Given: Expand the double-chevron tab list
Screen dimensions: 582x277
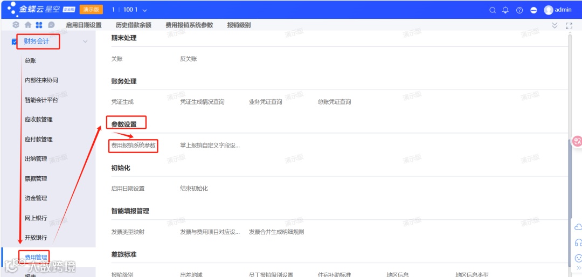Looking at the screenshot, I should coord(555,25).
